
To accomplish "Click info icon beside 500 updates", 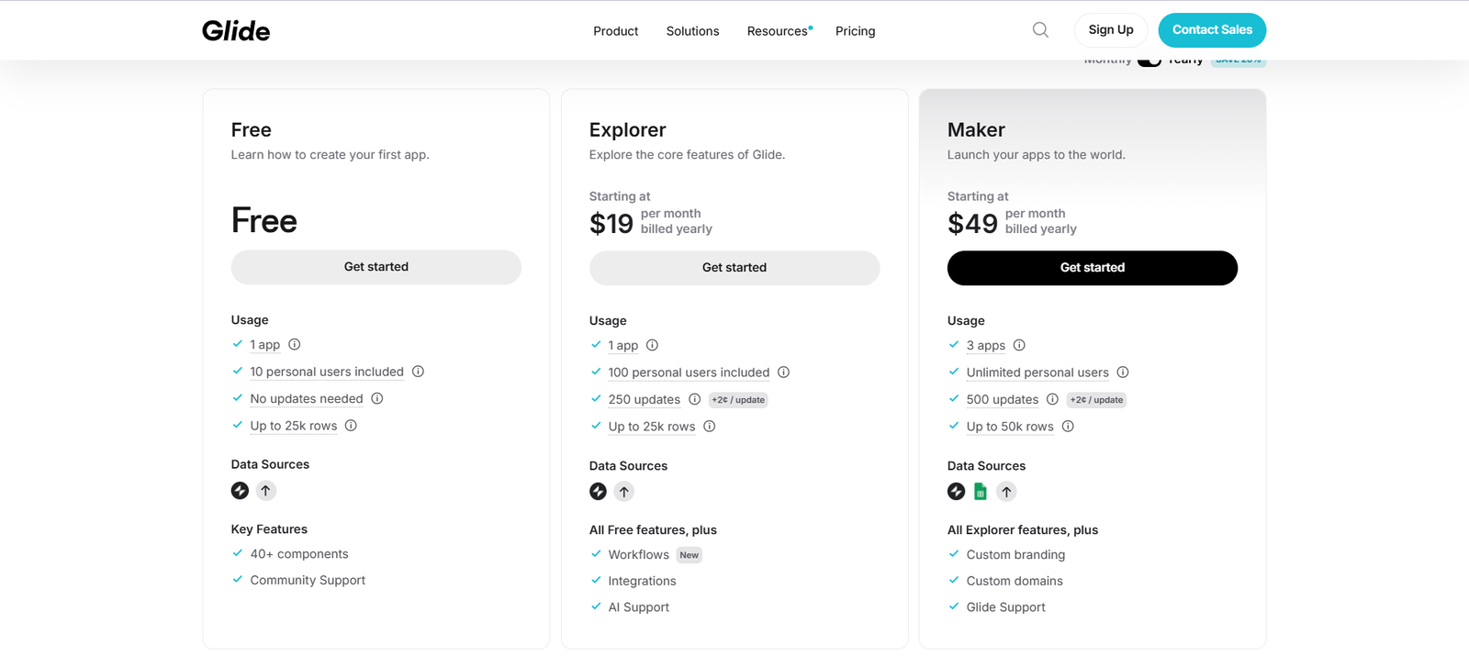I will (x=1053, y=399).
